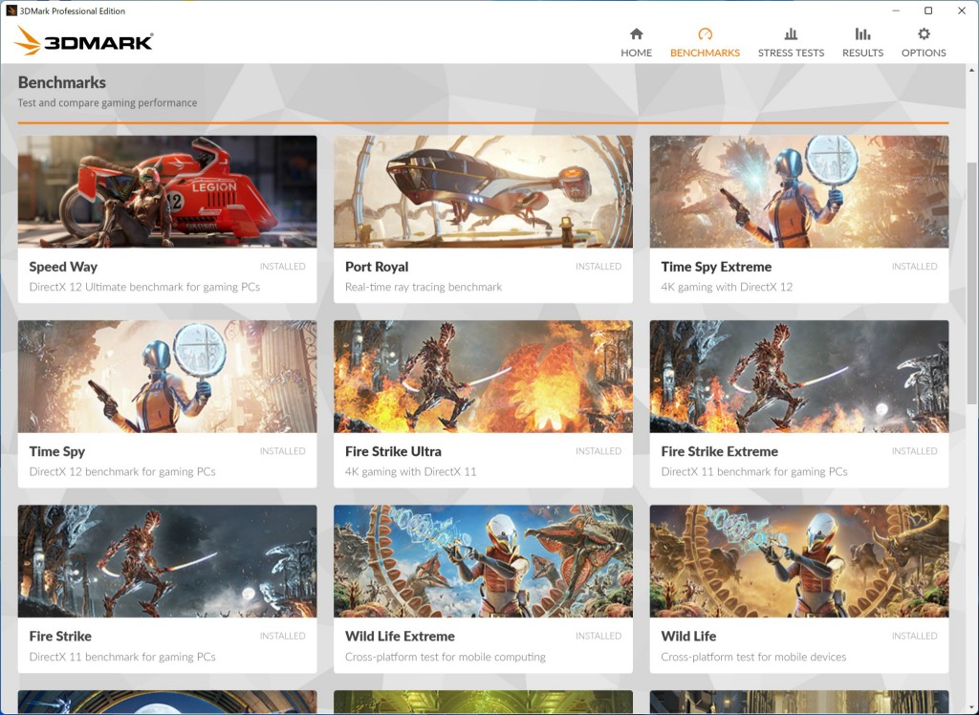Click 'Test and compare gaming performance' subtitle

point(107,103)
